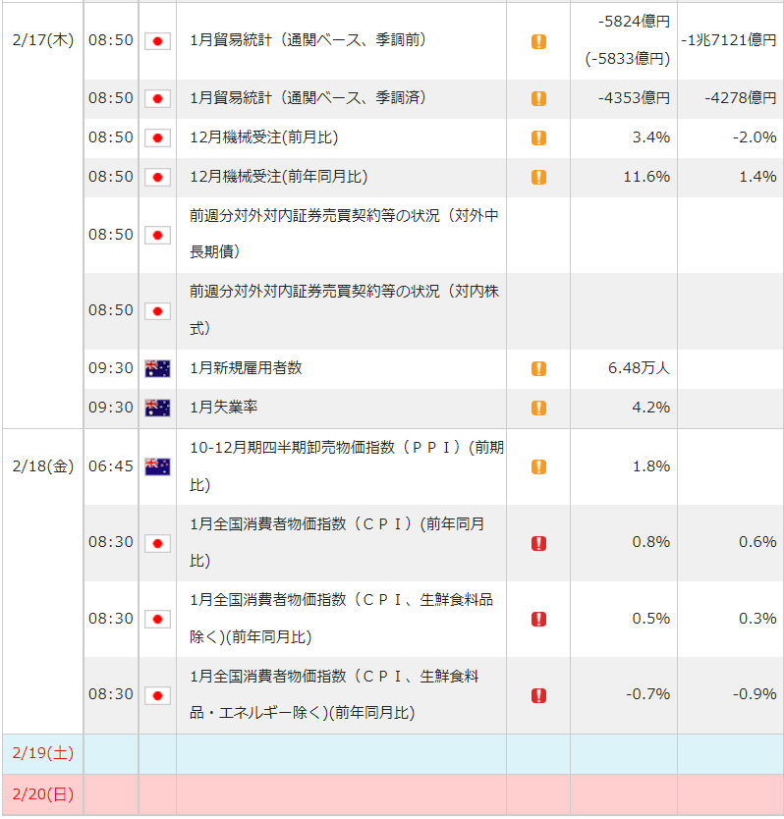Select the 2/19(土) Saturday row

pyautogui.click(x=392, y=754)
